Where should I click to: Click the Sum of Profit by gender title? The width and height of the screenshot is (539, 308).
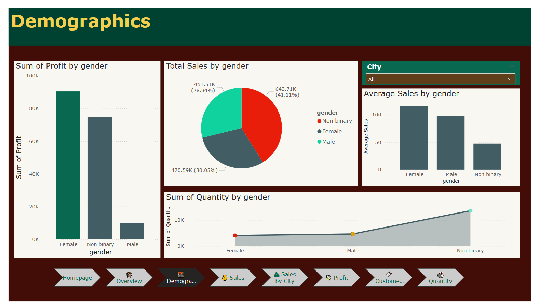tap(62, 66)
